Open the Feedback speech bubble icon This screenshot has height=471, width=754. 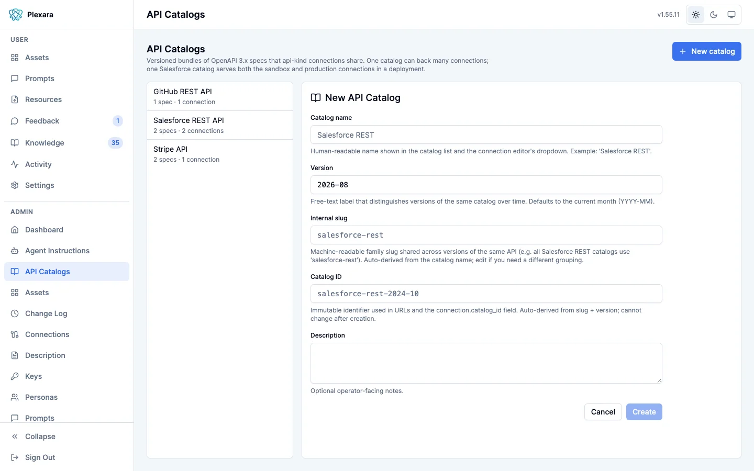tap(15, 121)
